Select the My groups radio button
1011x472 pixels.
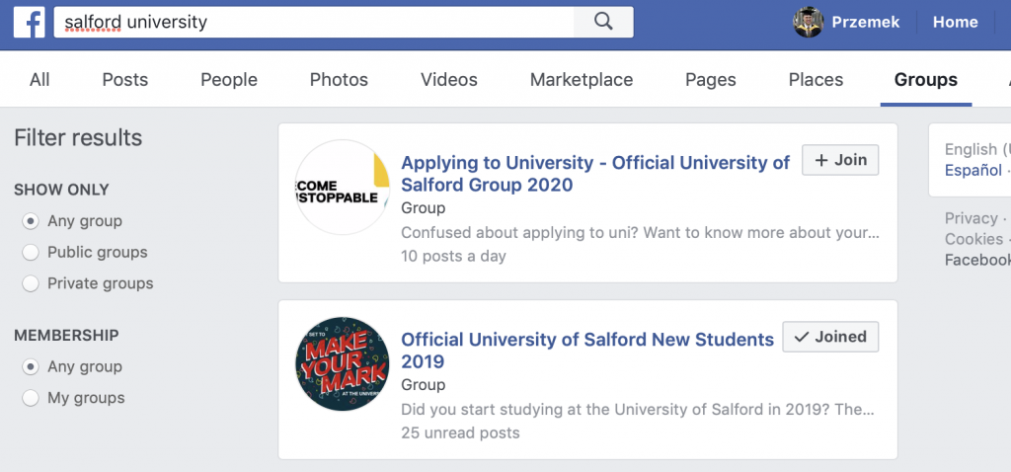click(31, 398)
